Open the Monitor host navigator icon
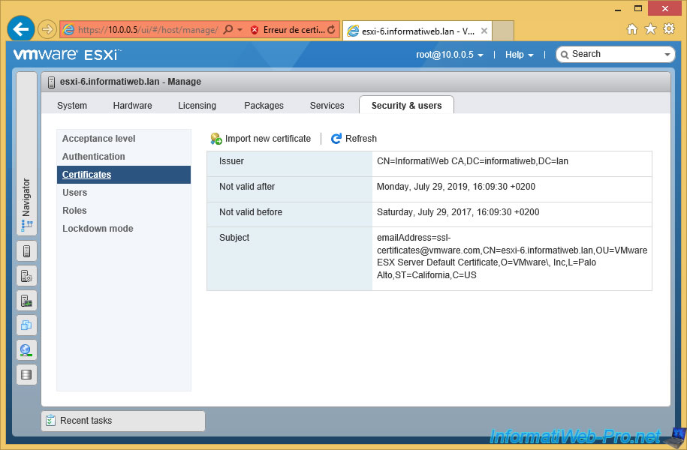Image resolution: width=687 pixels, height=450 pixels. point(26,301)
